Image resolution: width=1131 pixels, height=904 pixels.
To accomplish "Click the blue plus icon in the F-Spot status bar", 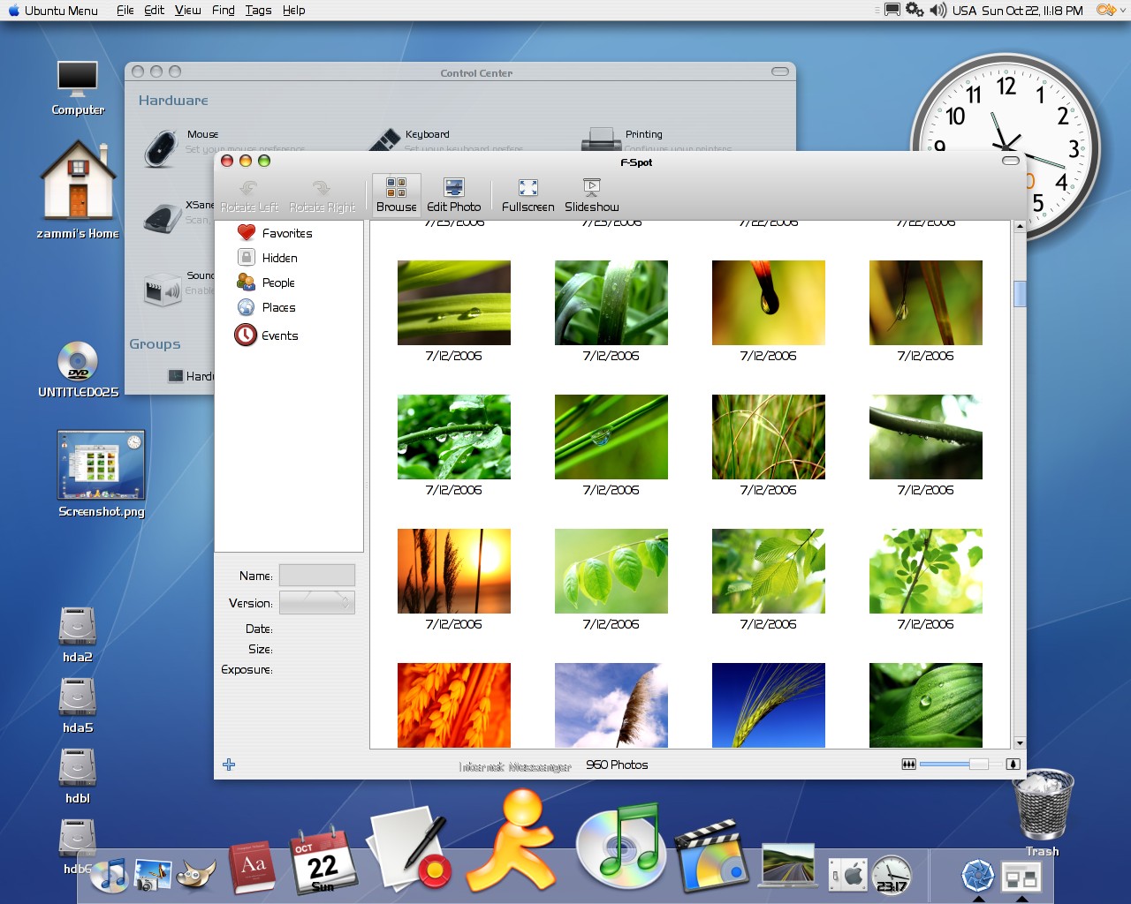I will [229, 765].
